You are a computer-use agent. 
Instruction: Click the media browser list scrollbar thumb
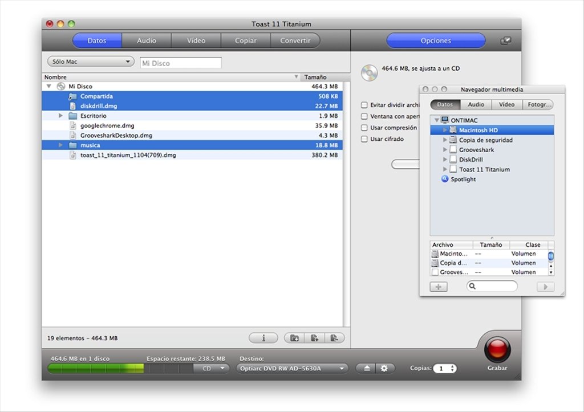point(551,256)
